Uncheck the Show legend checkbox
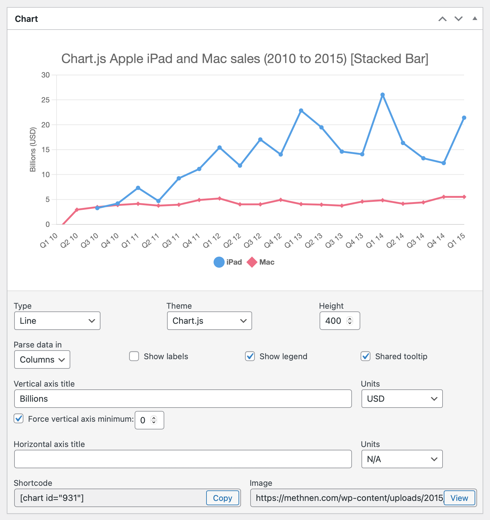 250,356
